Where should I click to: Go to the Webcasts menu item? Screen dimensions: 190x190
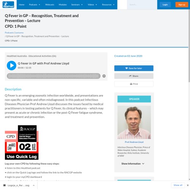pyautogui.click(x=49, y=5)
